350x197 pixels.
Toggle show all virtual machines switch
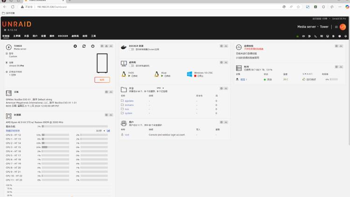pyautogui.click(x=131, y=66)
